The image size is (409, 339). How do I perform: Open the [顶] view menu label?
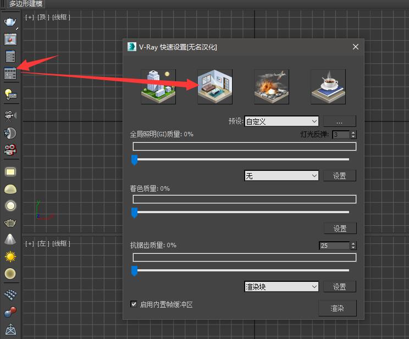(x=43, y=17)
